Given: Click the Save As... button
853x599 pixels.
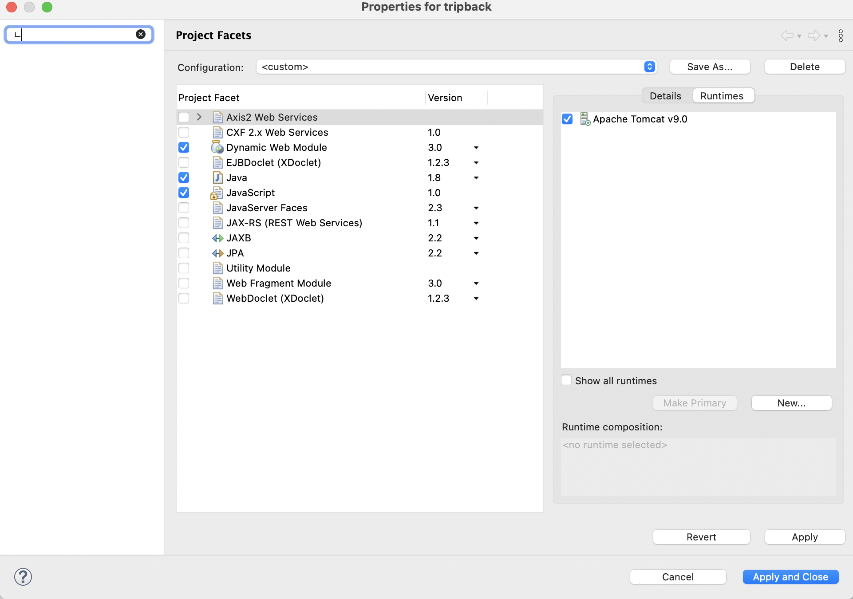Looking at the screenshot, I should [709, 67].
